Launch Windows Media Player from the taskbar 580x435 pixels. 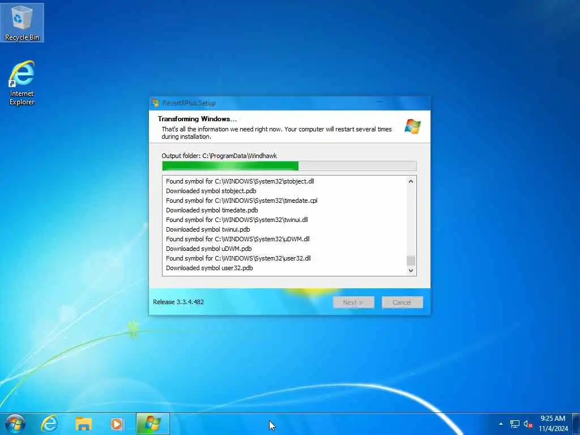[x=118, y=424]
